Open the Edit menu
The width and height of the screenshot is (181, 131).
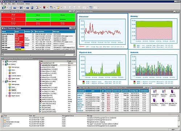pos(5,4)
